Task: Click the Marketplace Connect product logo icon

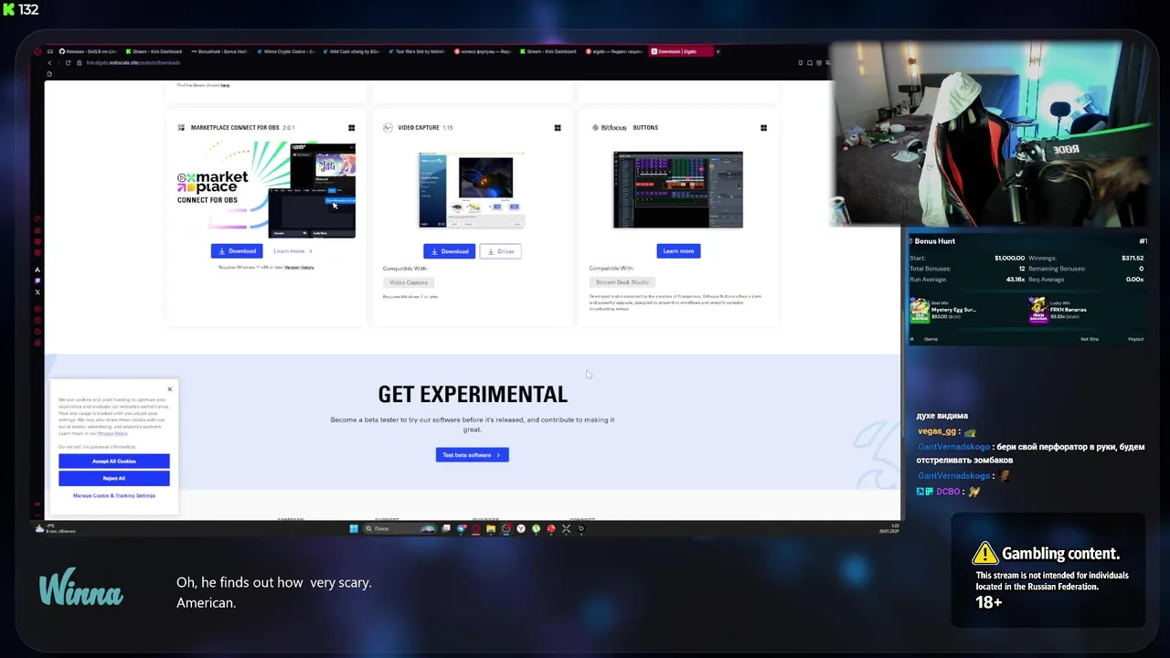Action: coord(181,128)
